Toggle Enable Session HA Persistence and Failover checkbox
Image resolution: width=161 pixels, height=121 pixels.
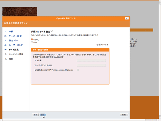[x=78, y=70]
